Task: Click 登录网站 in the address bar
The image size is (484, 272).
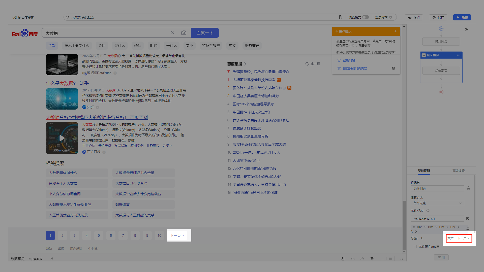Action: 383,17
